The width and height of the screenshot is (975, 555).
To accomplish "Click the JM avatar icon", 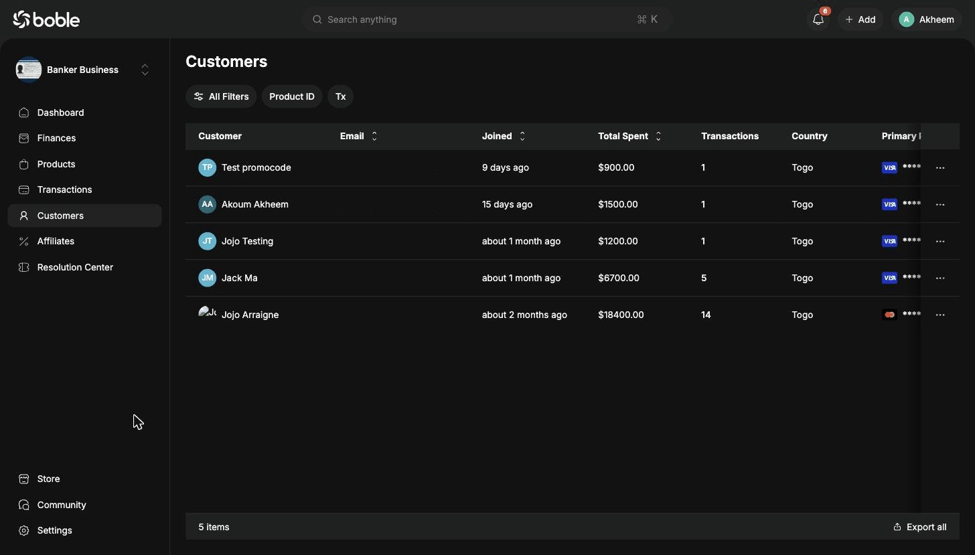I will [x=207, y=278].
